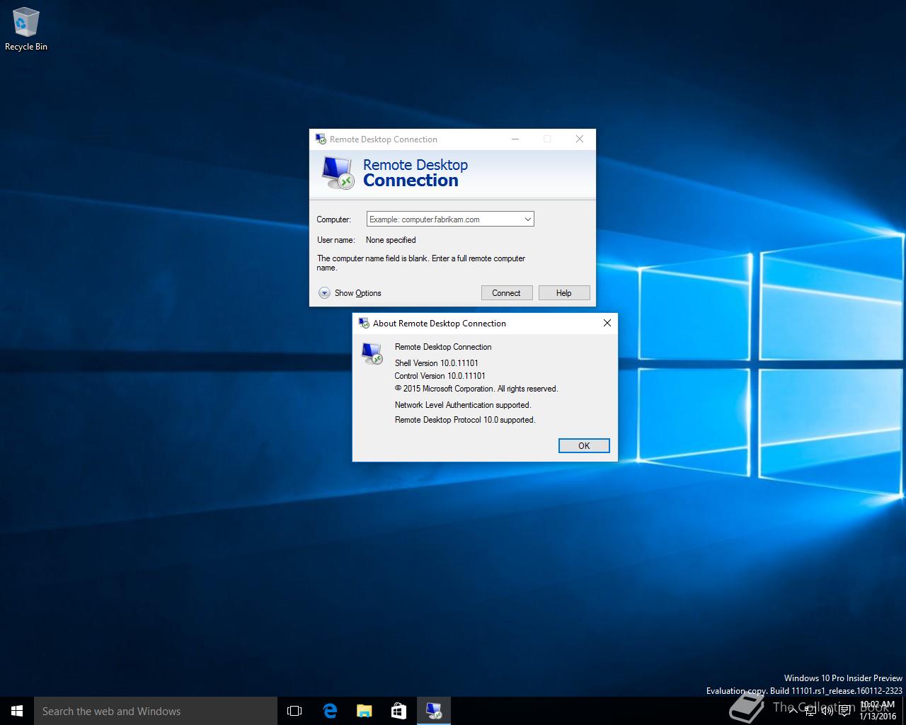Open the Computer name dropdown arrow
Screen dimensions: 906x725
(527, 219)
